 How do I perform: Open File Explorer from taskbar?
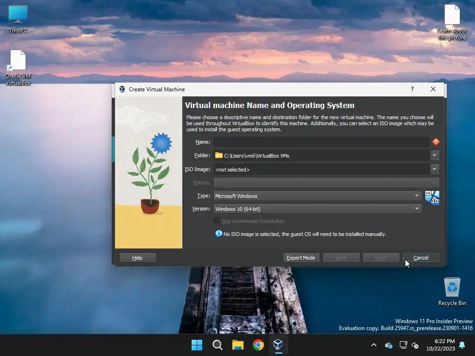click(x=238, y=345)
